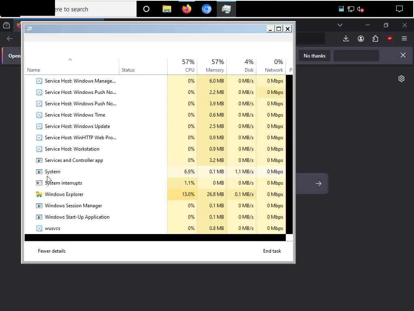Open Chromium browser from the taskbar
This screenshot has width=414, height=311.
[207, 9]
